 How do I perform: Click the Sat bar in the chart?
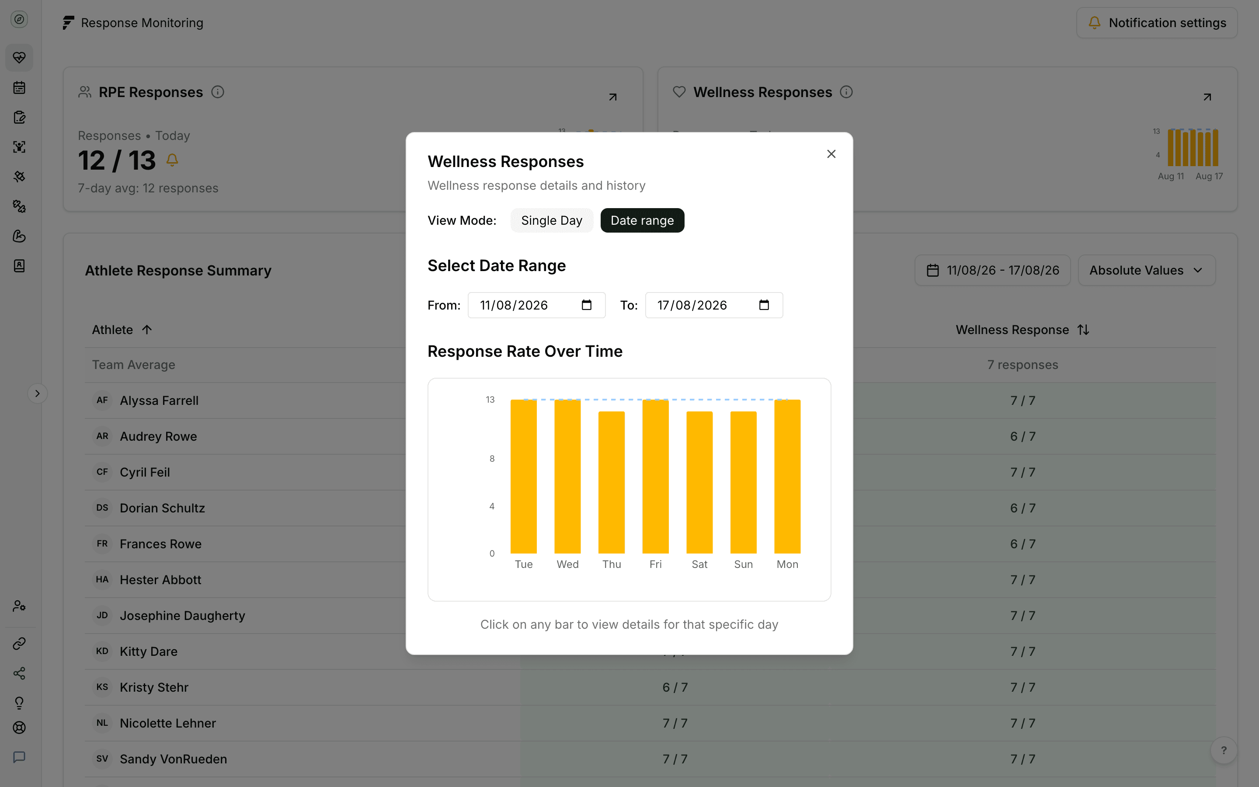coord(699,483)
